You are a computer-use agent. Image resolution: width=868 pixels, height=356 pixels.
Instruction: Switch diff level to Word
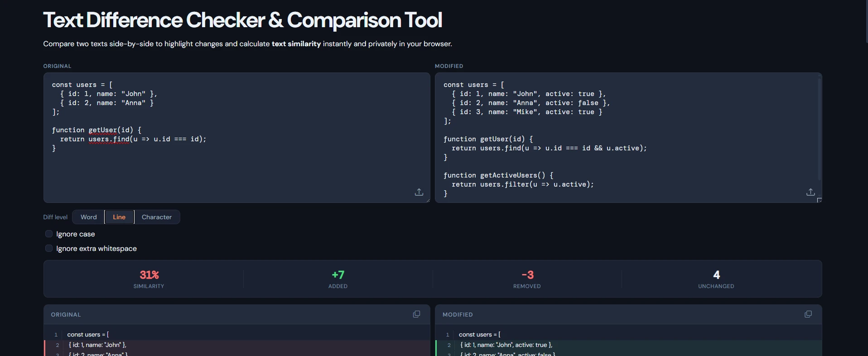coord(88,217)
